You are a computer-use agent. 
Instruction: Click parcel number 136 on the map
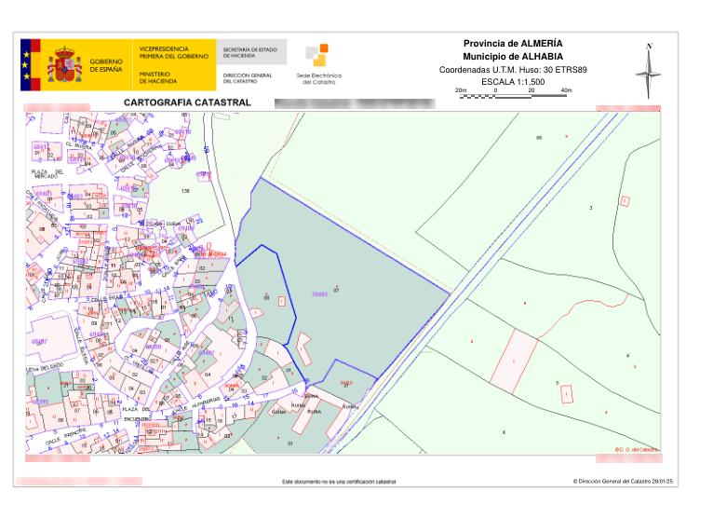point(185,191)
